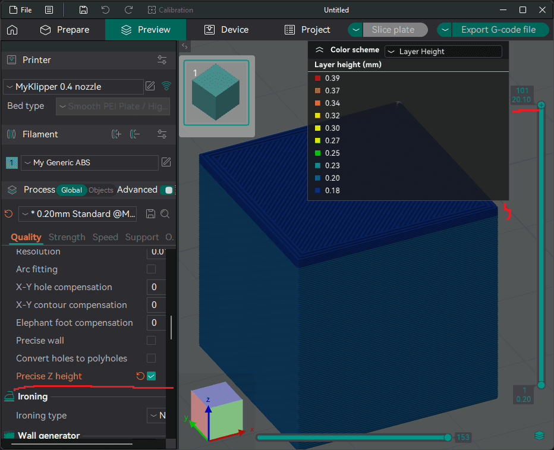Open the document list menu icon
554x450 pixels.
(49, 10)
